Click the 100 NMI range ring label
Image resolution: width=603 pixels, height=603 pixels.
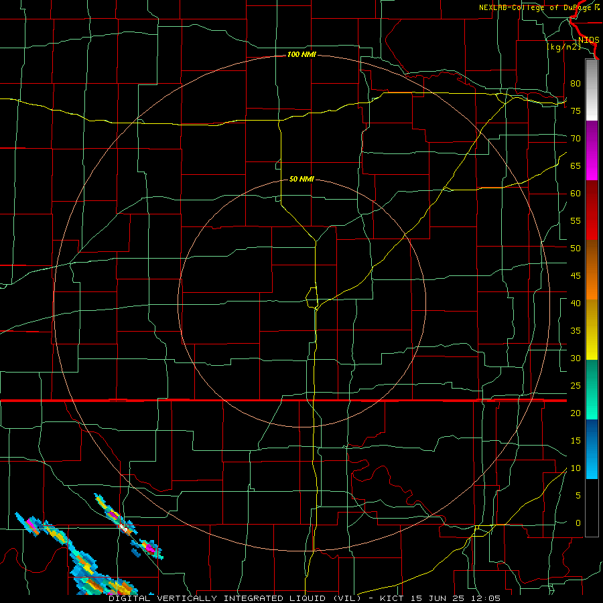301,55
